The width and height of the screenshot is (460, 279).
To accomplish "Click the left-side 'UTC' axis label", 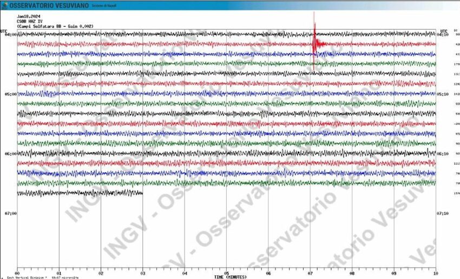I will point(4,31).
